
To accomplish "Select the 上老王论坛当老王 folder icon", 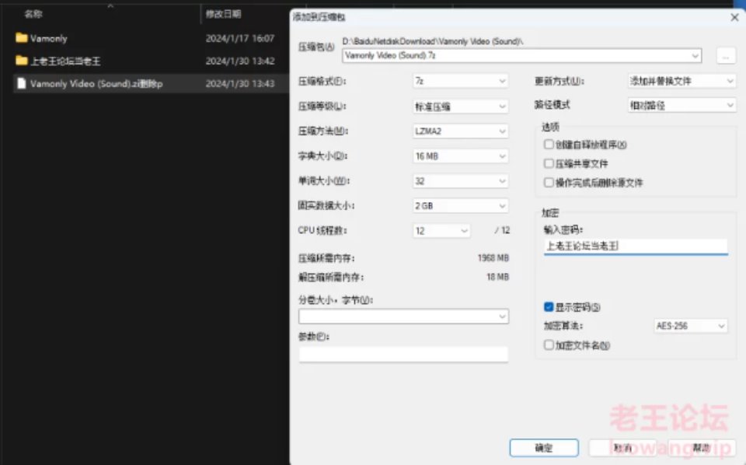I will (22, 61).
